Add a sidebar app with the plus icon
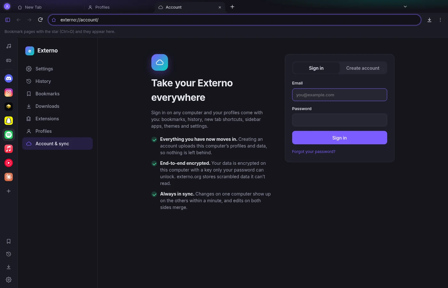This screenshot has width=448, height=288. pos(9,191)
